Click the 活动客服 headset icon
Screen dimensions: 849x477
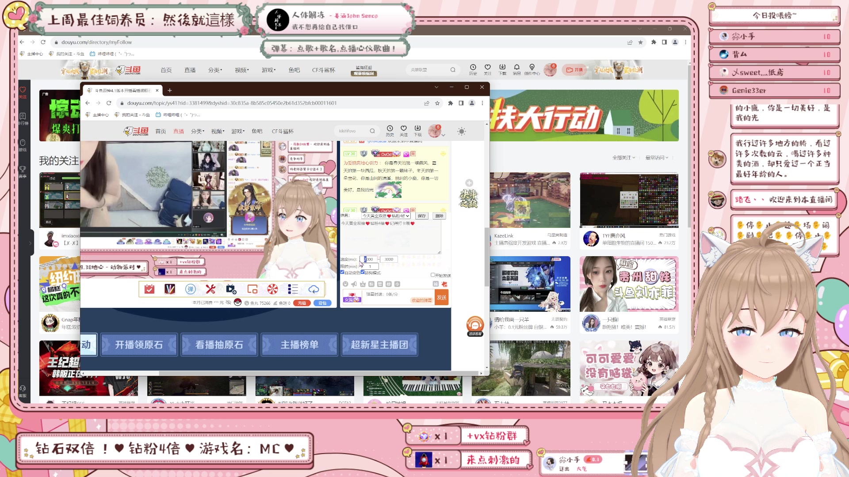pyautogui.click(x=475, y=326)
